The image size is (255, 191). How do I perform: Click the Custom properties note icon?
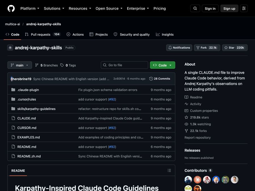pos(186,111)
